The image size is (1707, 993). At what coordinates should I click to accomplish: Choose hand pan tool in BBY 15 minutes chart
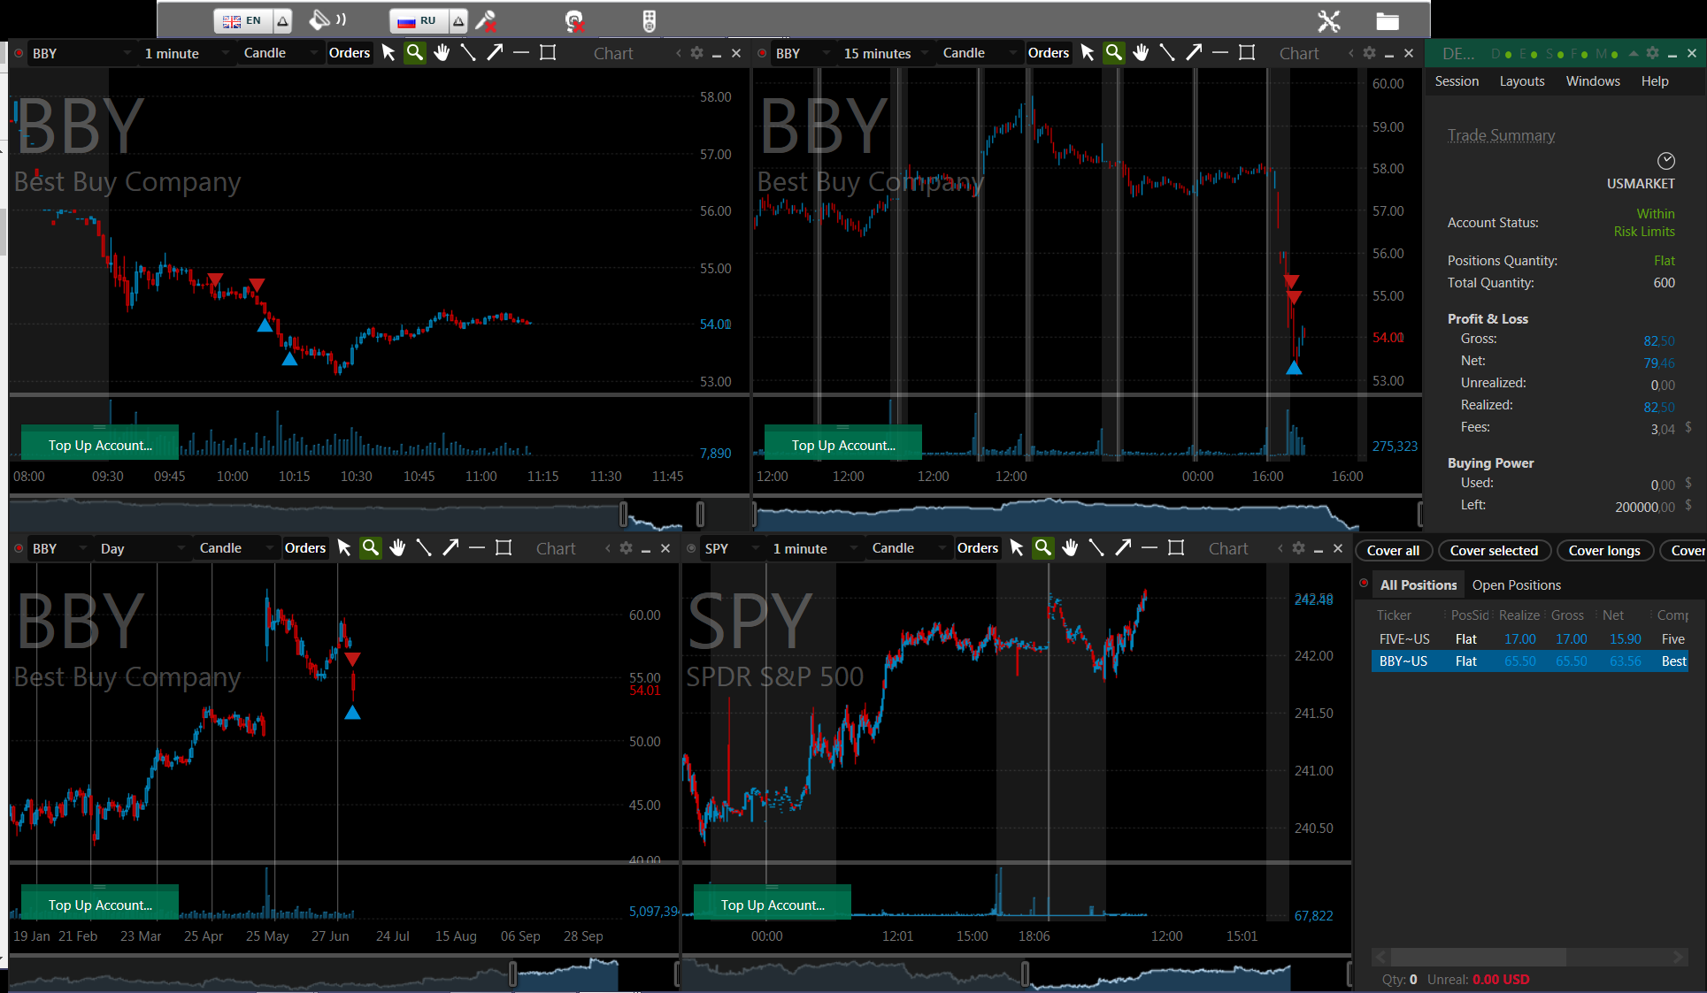tap(1141, 53)
